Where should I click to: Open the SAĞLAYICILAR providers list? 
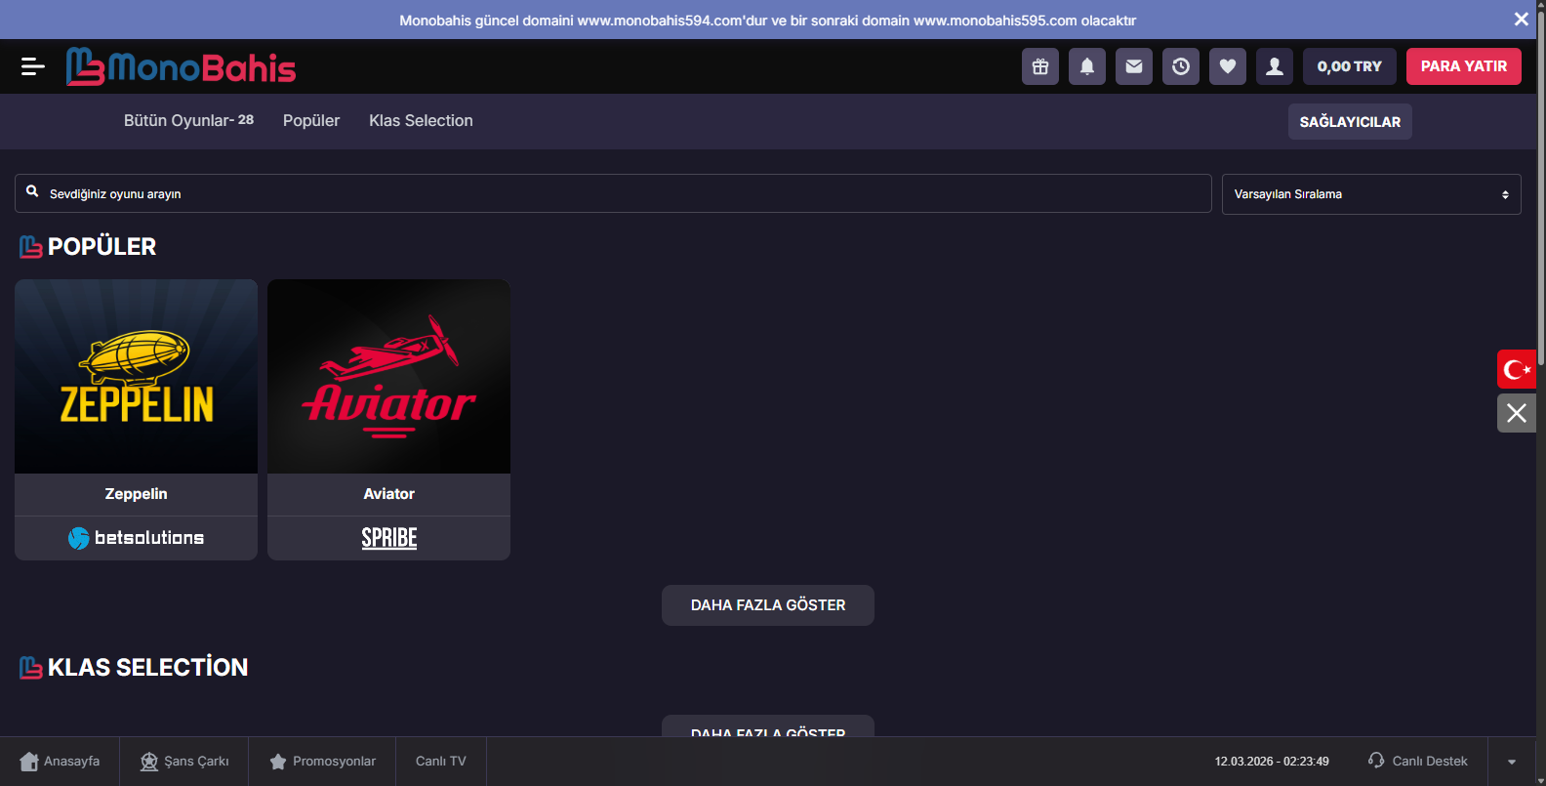tap(1350, 122)
